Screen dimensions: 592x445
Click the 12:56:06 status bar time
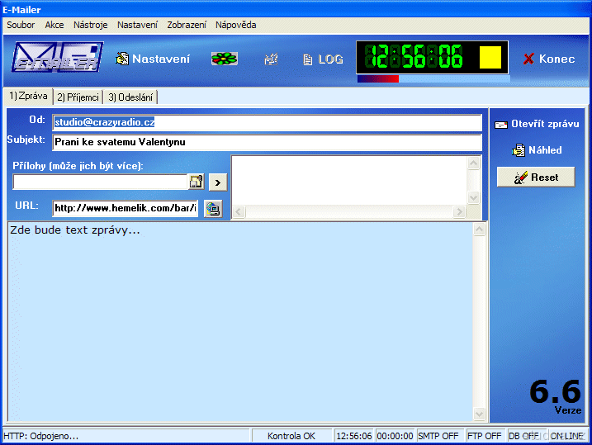tap(354, 436)
